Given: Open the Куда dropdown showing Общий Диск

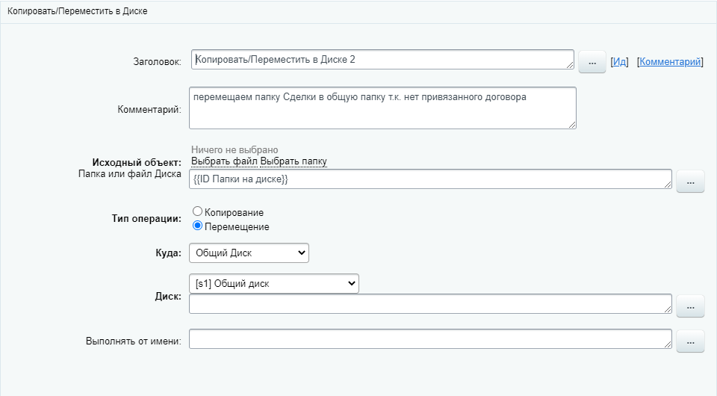Looking at the screenshot, I should 249,253.
